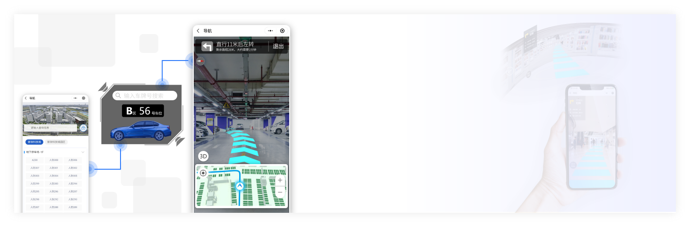Tap the back arrow in large navigation screen
This screenshot has height=227, width=690.
click(198, 31)
